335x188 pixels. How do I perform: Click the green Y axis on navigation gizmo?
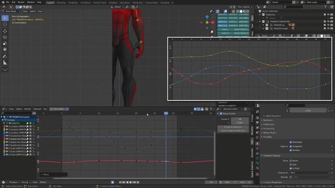click(x=207, y=22)
